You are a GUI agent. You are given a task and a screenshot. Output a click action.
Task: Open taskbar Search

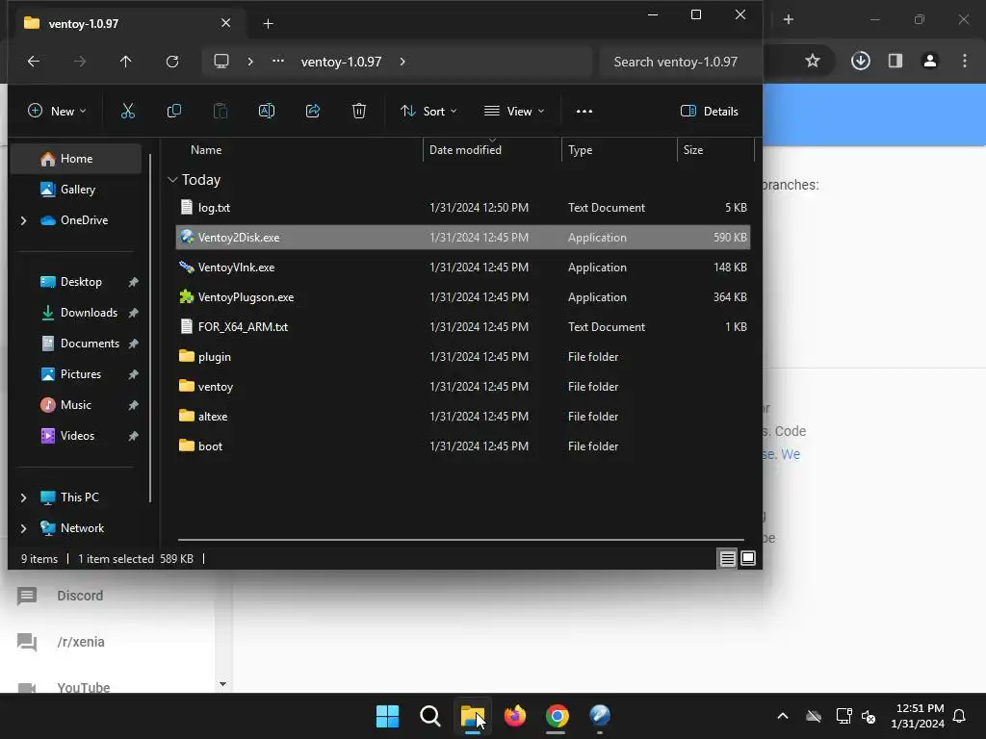point(430,716)
